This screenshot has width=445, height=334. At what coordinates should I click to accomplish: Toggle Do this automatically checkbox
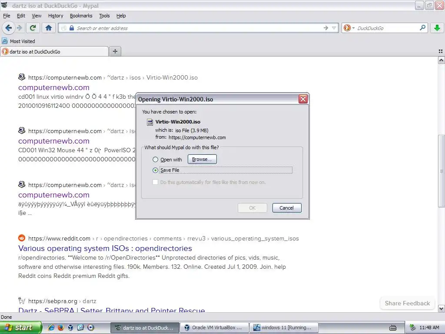(x=155, y=182)
